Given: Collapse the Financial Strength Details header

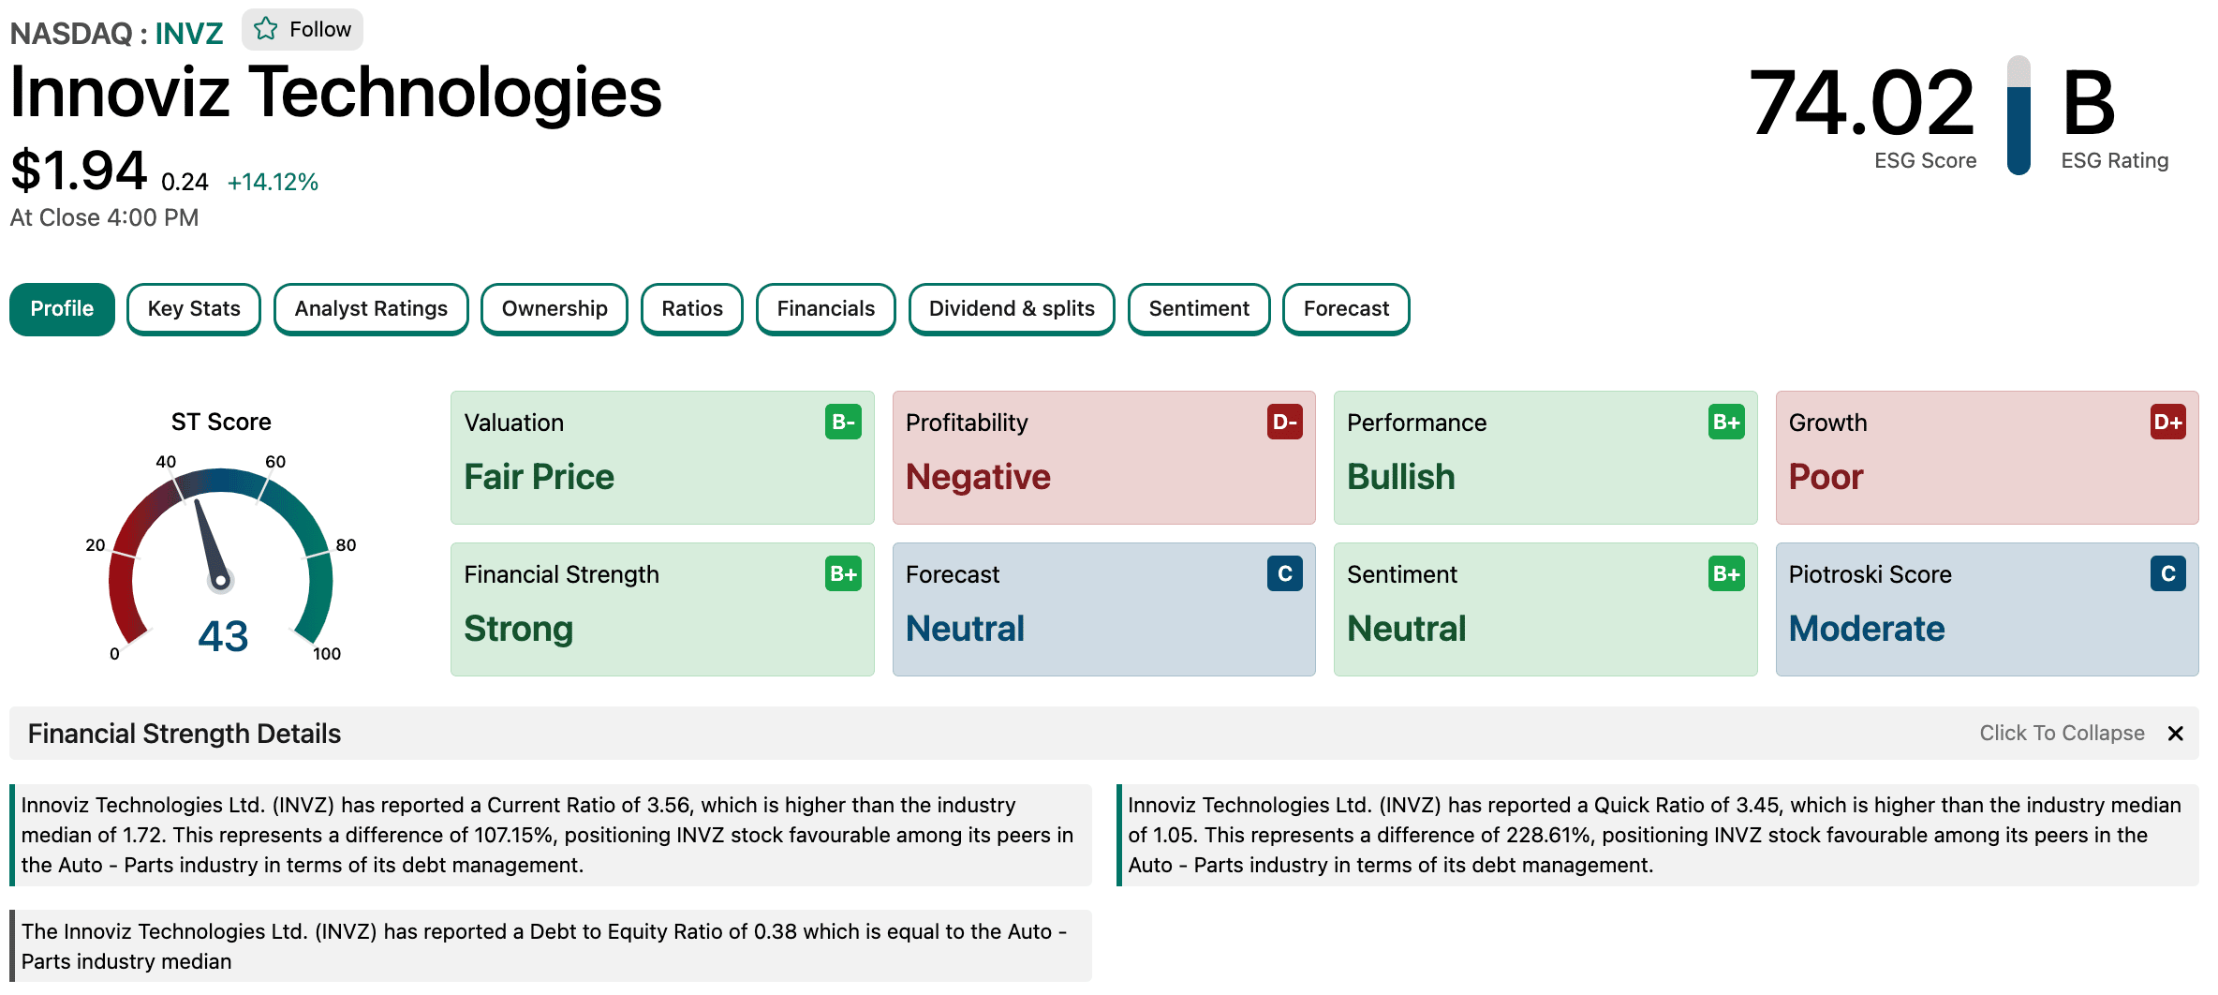Looking at the screenshot, I should (x=185, y=734).
